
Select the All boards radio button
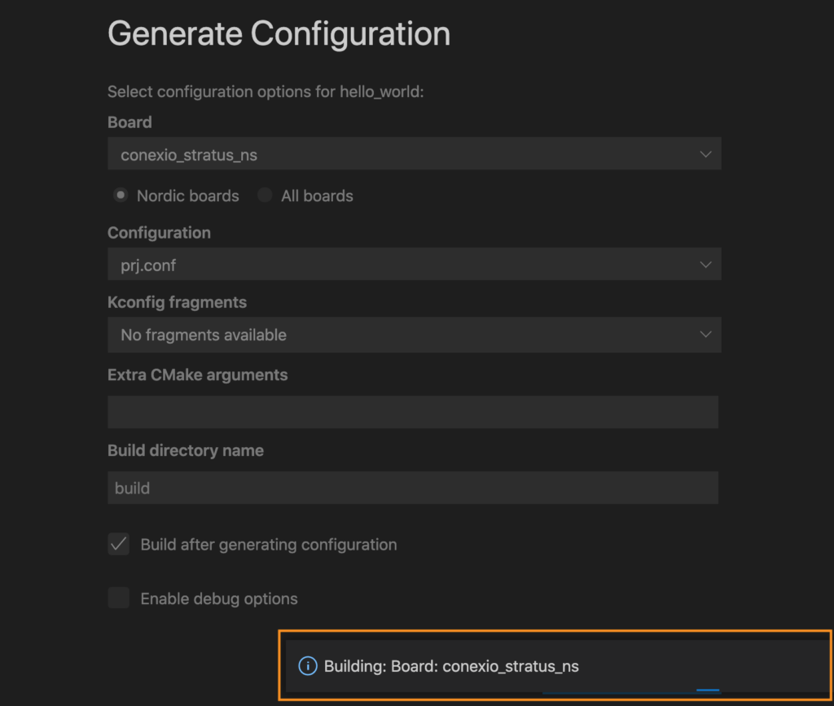(x=265, y=195)
